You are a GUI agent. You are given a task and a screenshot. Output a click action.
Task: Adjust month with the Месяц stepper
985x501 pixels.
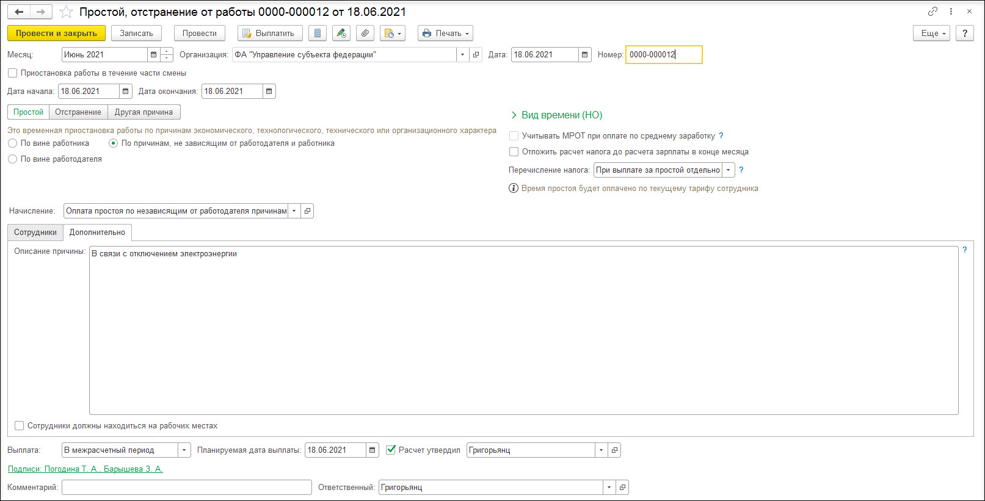(167, 55)
